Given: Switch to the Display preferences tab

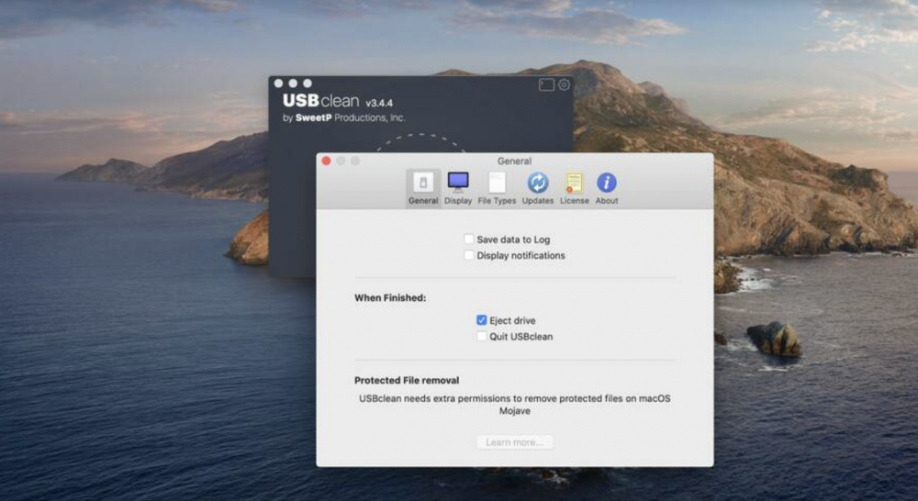Looking at the screenshot, I should tap(458, 188).
